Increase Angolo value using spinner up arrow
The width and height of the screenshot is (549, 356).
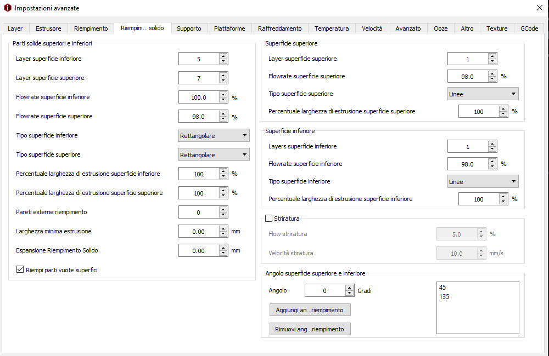[349, 288]
